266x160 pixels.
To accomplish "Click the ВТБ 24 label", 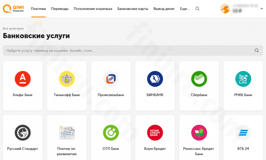I will point(243,149).
